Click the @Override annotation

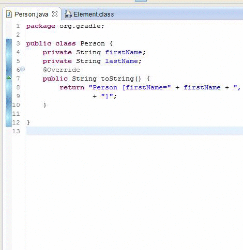[x=62, y=70]
